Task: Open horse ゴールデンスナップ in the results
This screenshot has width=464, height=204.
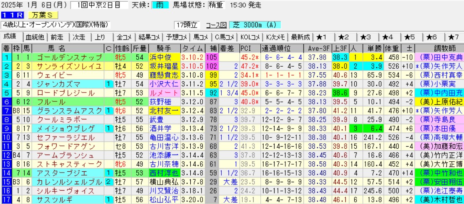Action: [x=69, y=57]
